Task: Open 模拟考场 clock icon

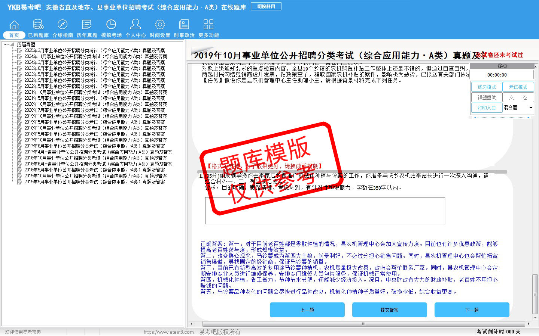Action: 111,25
